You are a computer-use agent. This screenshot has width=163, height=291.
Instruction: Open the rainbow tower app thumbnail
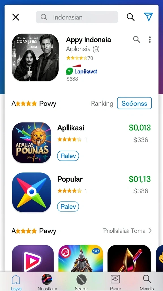(81, 259)
